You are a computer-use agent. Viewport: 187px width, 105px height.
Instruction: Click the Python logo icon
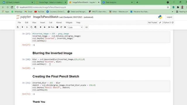(160, 17)
